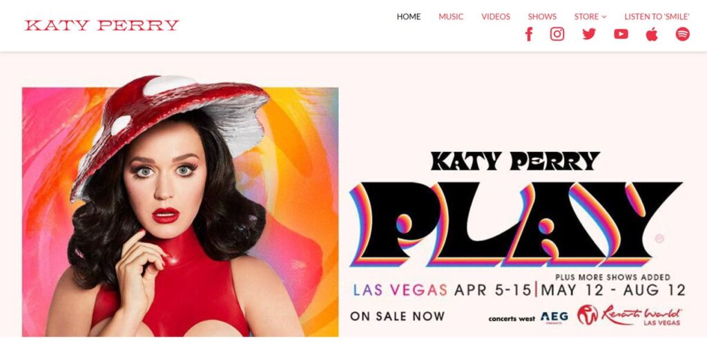Follow the LISTEN TO 'SMILE' link
This screenshot has width=707, height=348.
657,17
